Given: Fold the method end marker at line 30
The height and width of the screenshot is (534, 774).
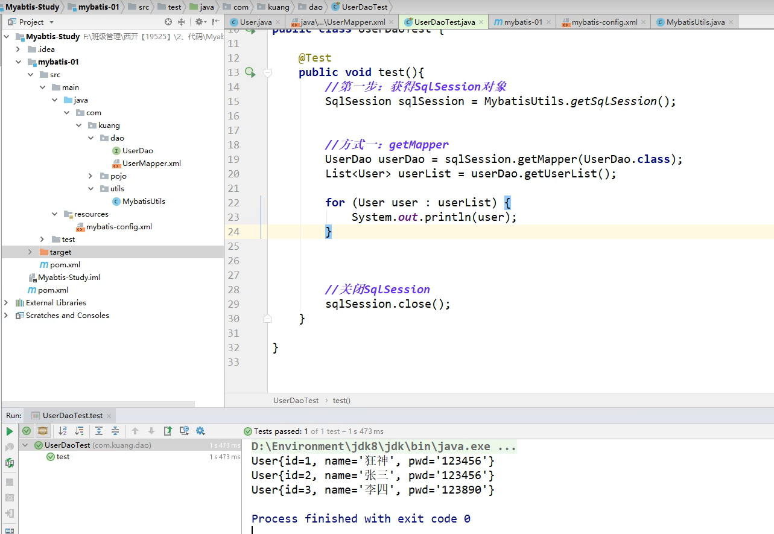Looking at the screenshot, I should (267, 319).
